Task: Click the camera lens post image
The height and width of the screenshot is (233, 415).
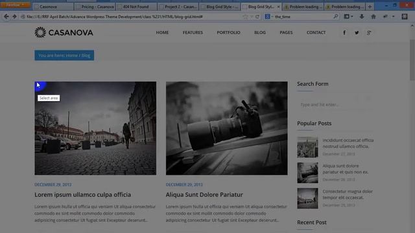Action: pos(226,128)
